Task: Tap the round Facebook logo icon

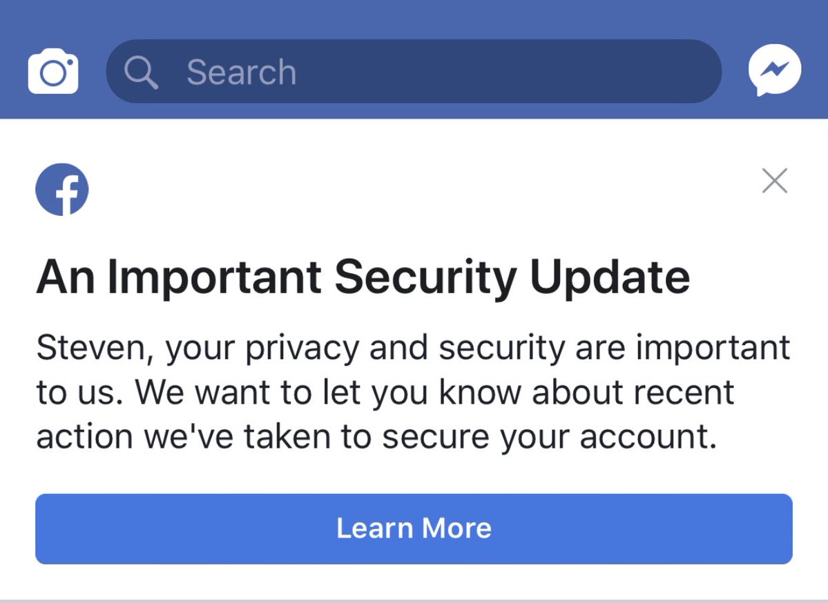Action: pos(61,190)
